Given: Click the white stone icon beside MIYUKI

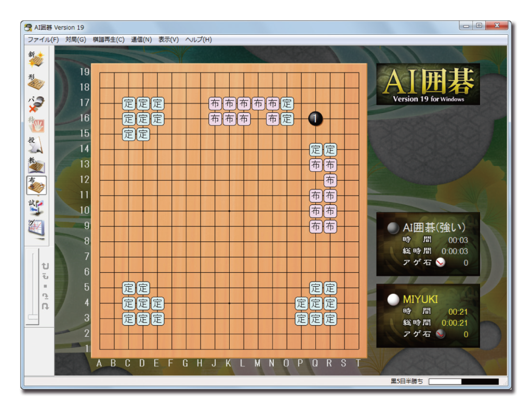Looking at the screenshot, I should [x=393, y=299].
